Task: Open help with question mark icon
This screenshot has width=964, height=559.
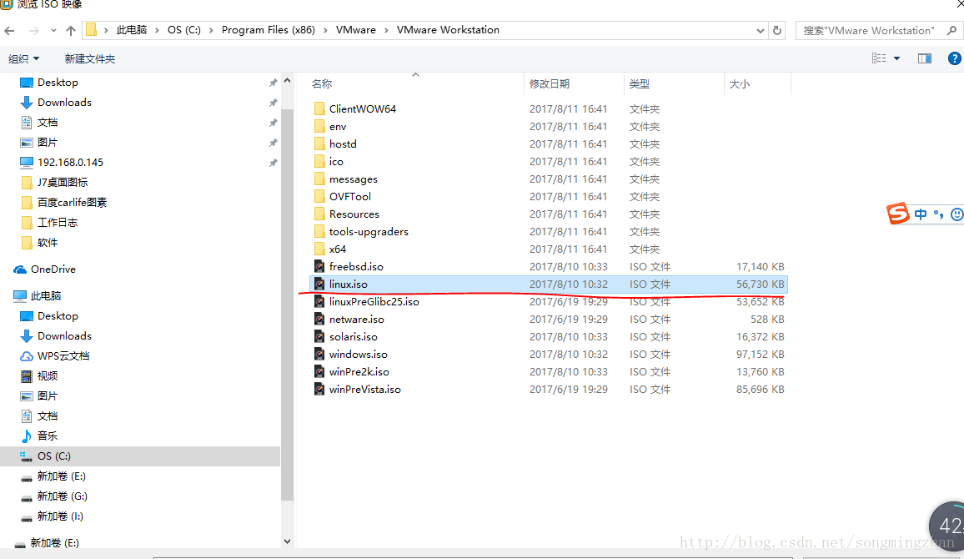Action: (x=955, y=58)
